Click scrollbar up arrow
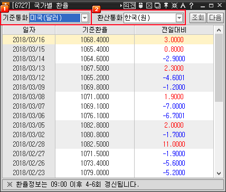This screenshot has width=226, height=192. click(x=219, y=30)
